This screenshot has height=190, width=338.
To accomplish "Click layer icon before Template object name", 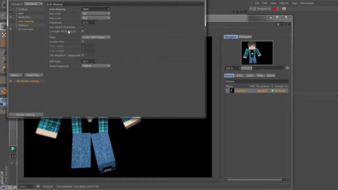I will coord(255,8).
